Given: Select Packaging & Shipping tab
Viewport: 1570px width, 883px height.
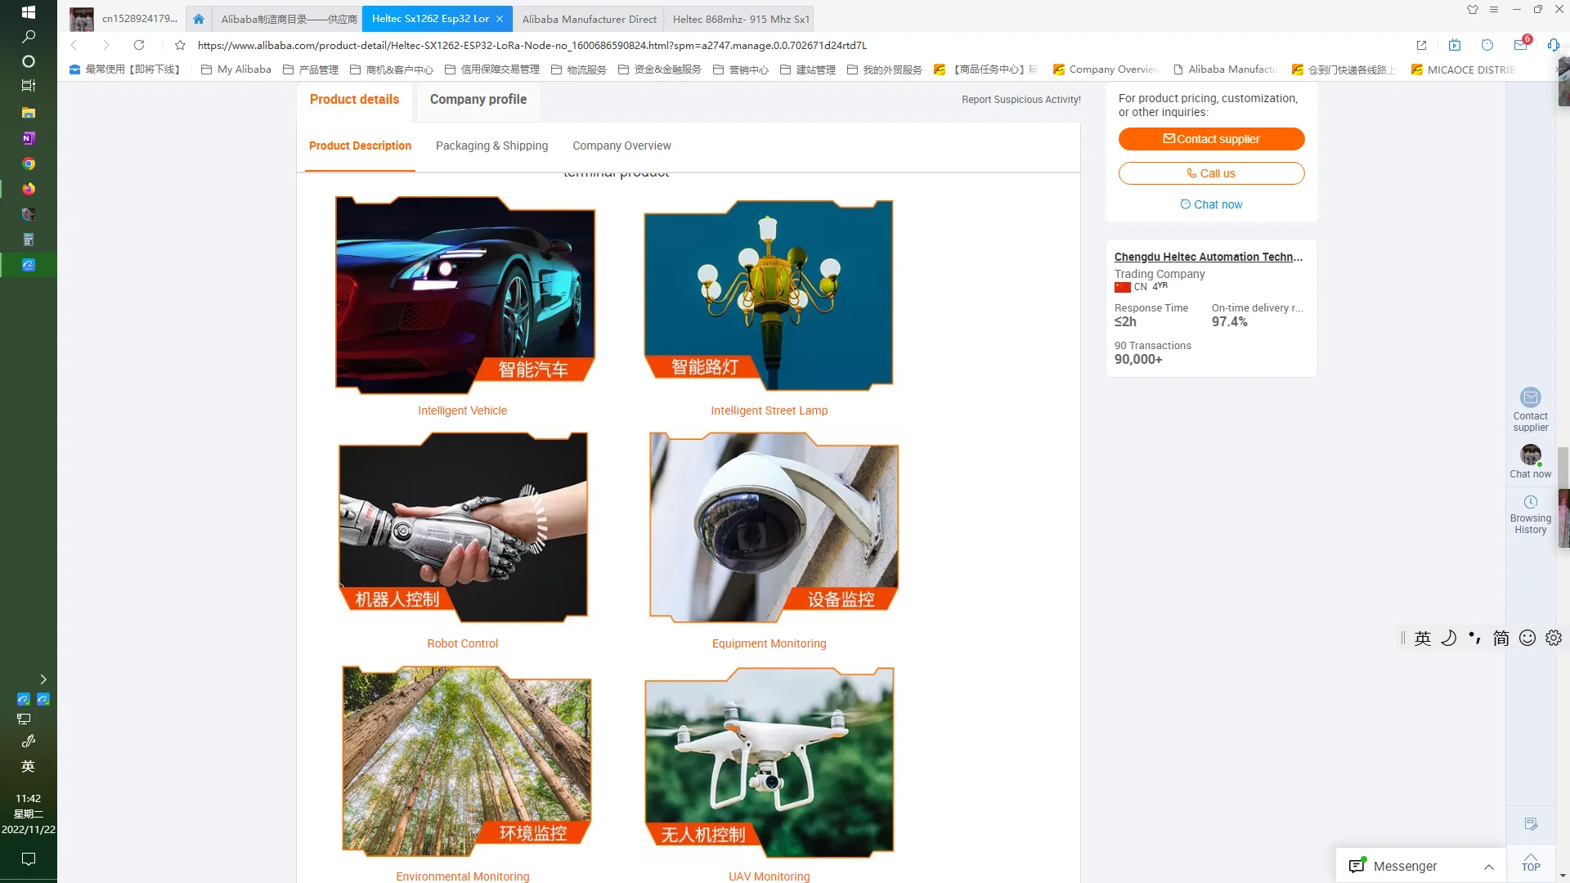Looking at the screenshot, I should (x=491, y=146).
